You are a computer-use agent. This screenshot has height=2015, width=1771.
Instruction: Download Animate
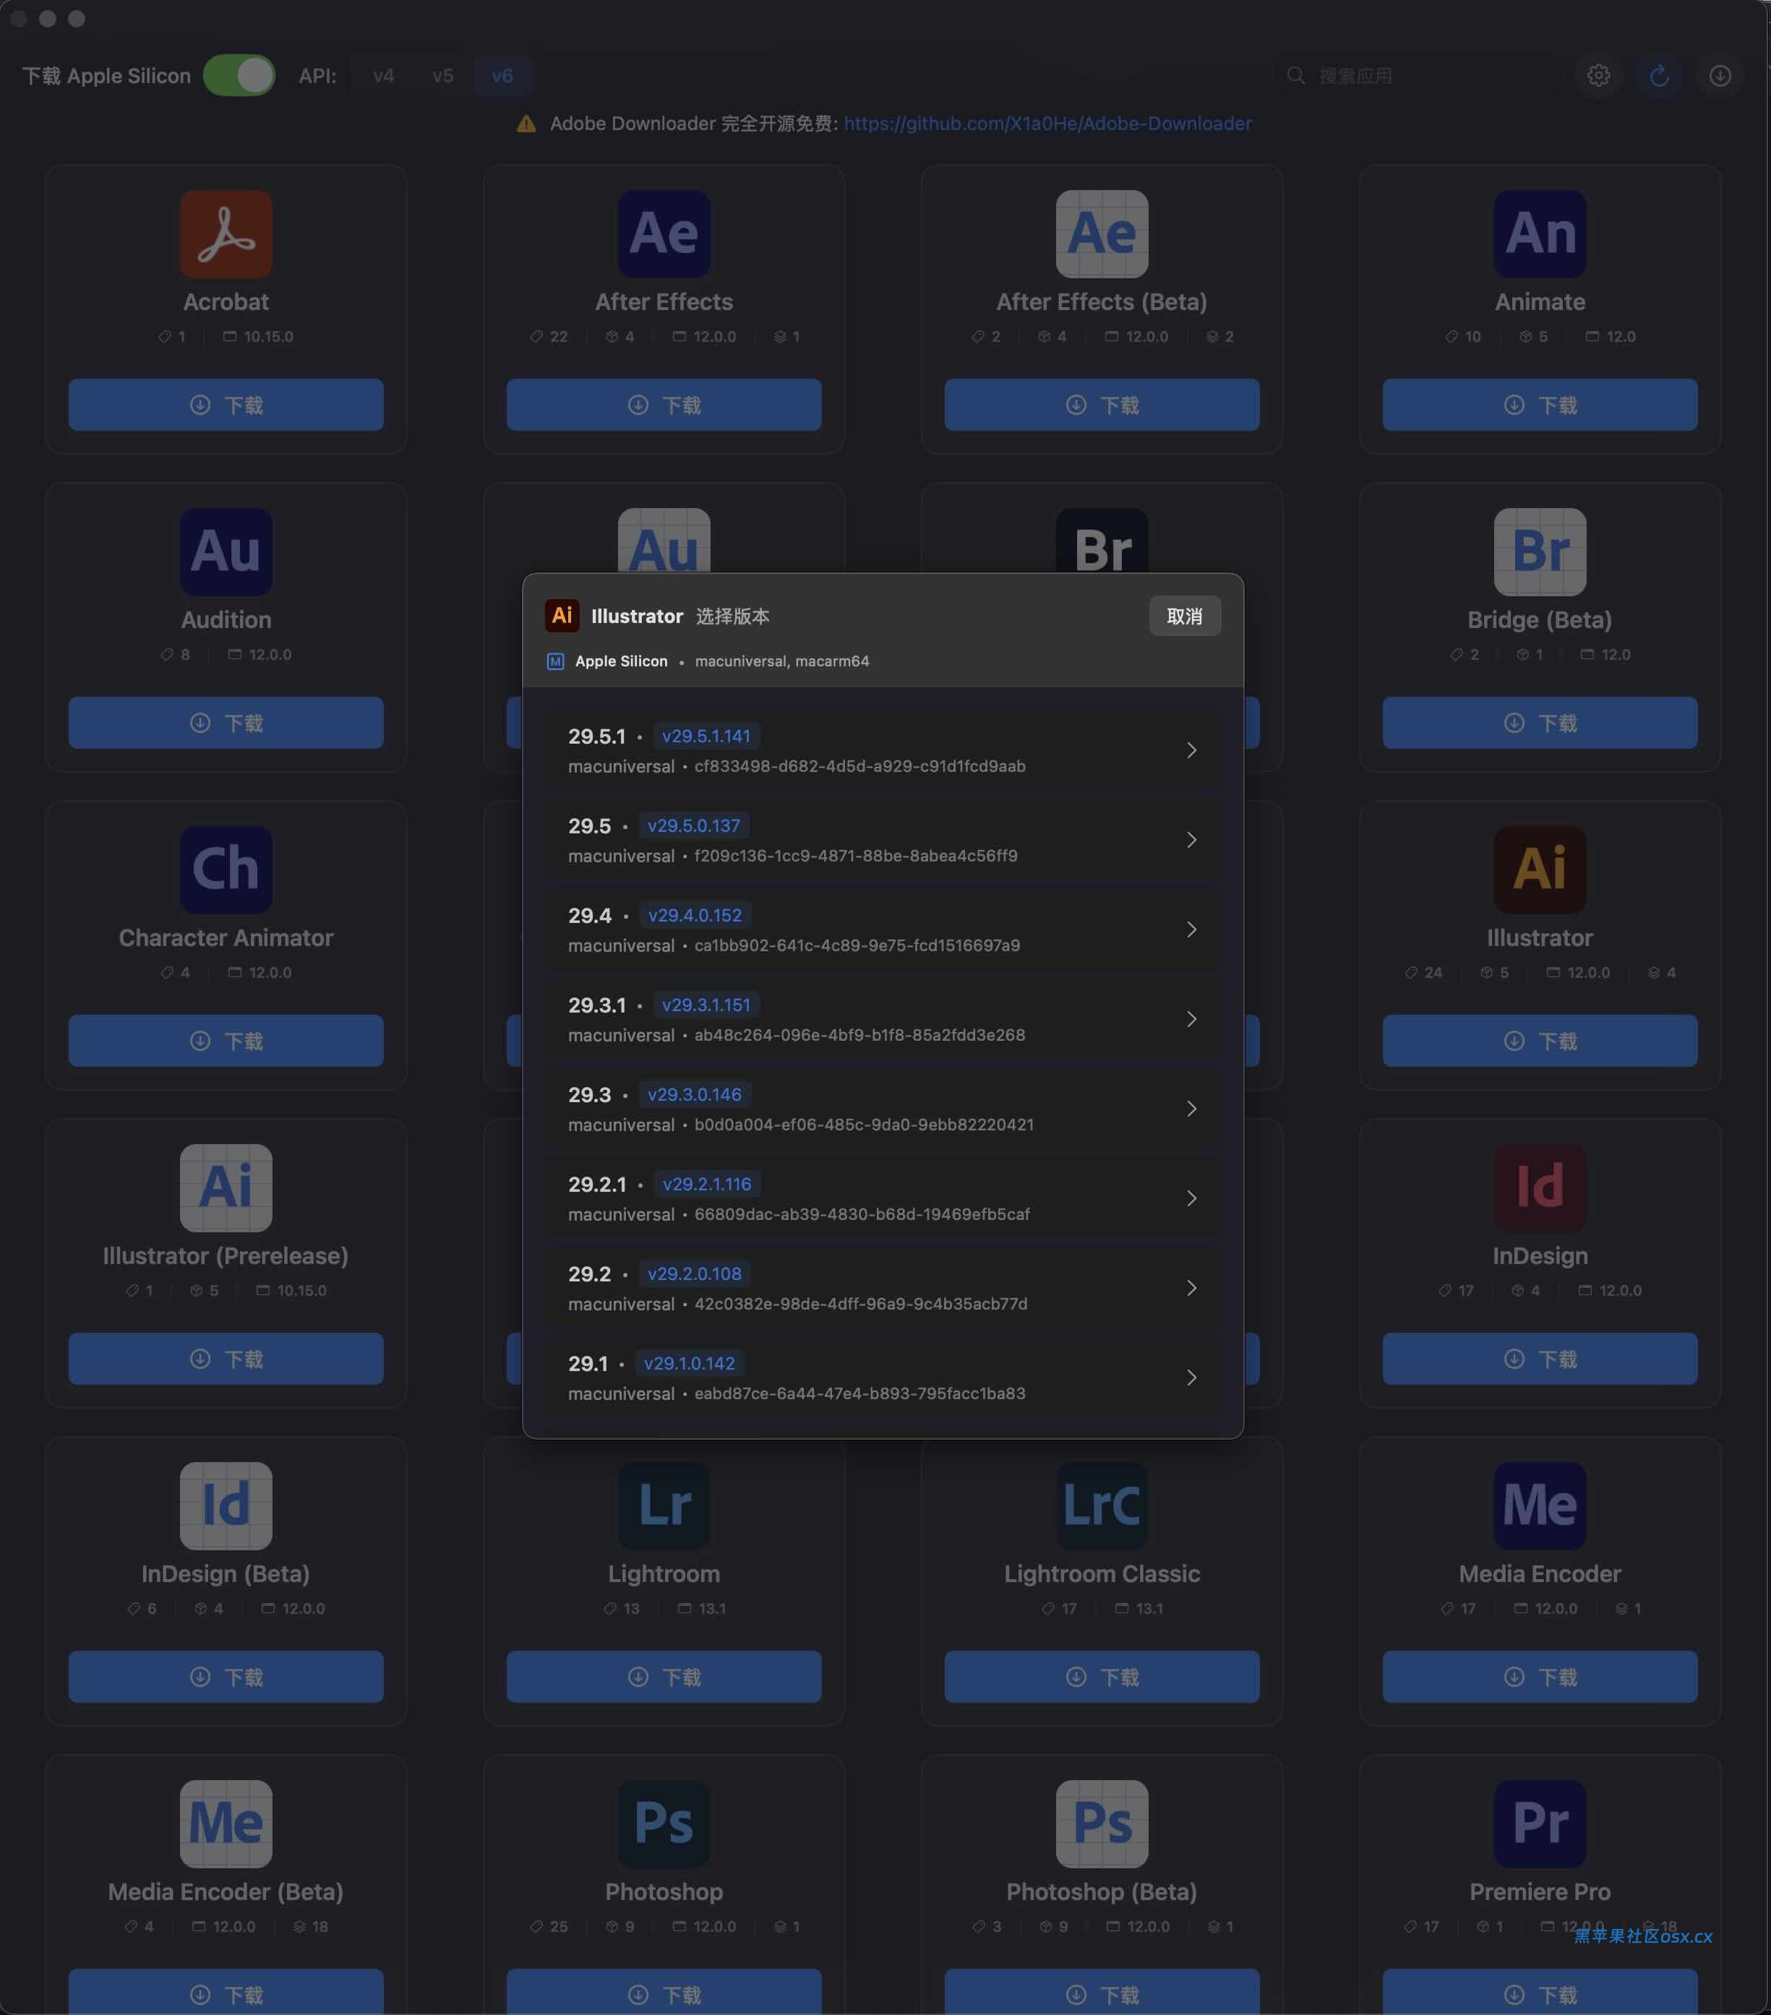click(x=1539, y=405)
